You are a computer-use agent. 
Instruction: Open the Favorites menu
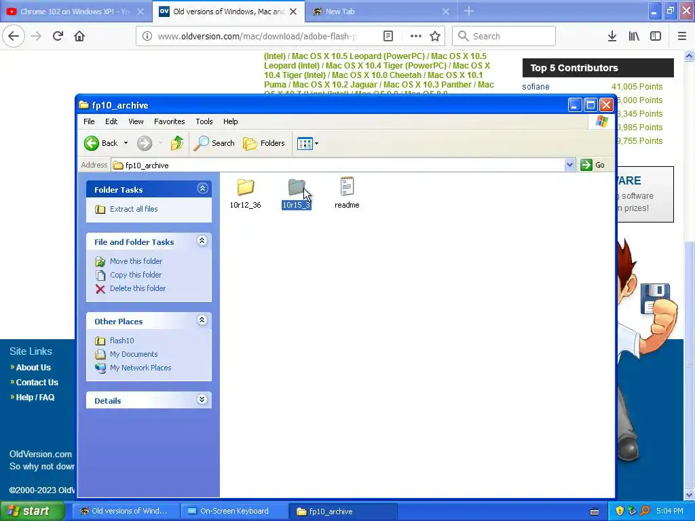coord(169,121)
